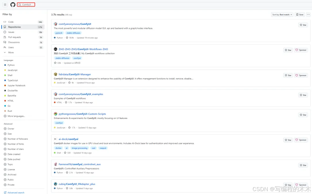
Task: Open ai-dock/comfyui repository
Action: click(x=68, y=139)
